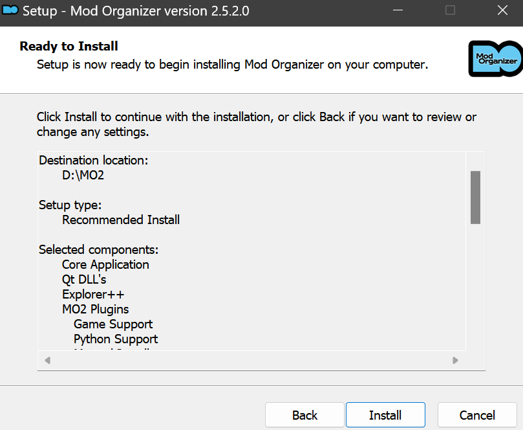Click the Game Support entry
The height and width of the screenshot is (430, 523).
point(113,324)
